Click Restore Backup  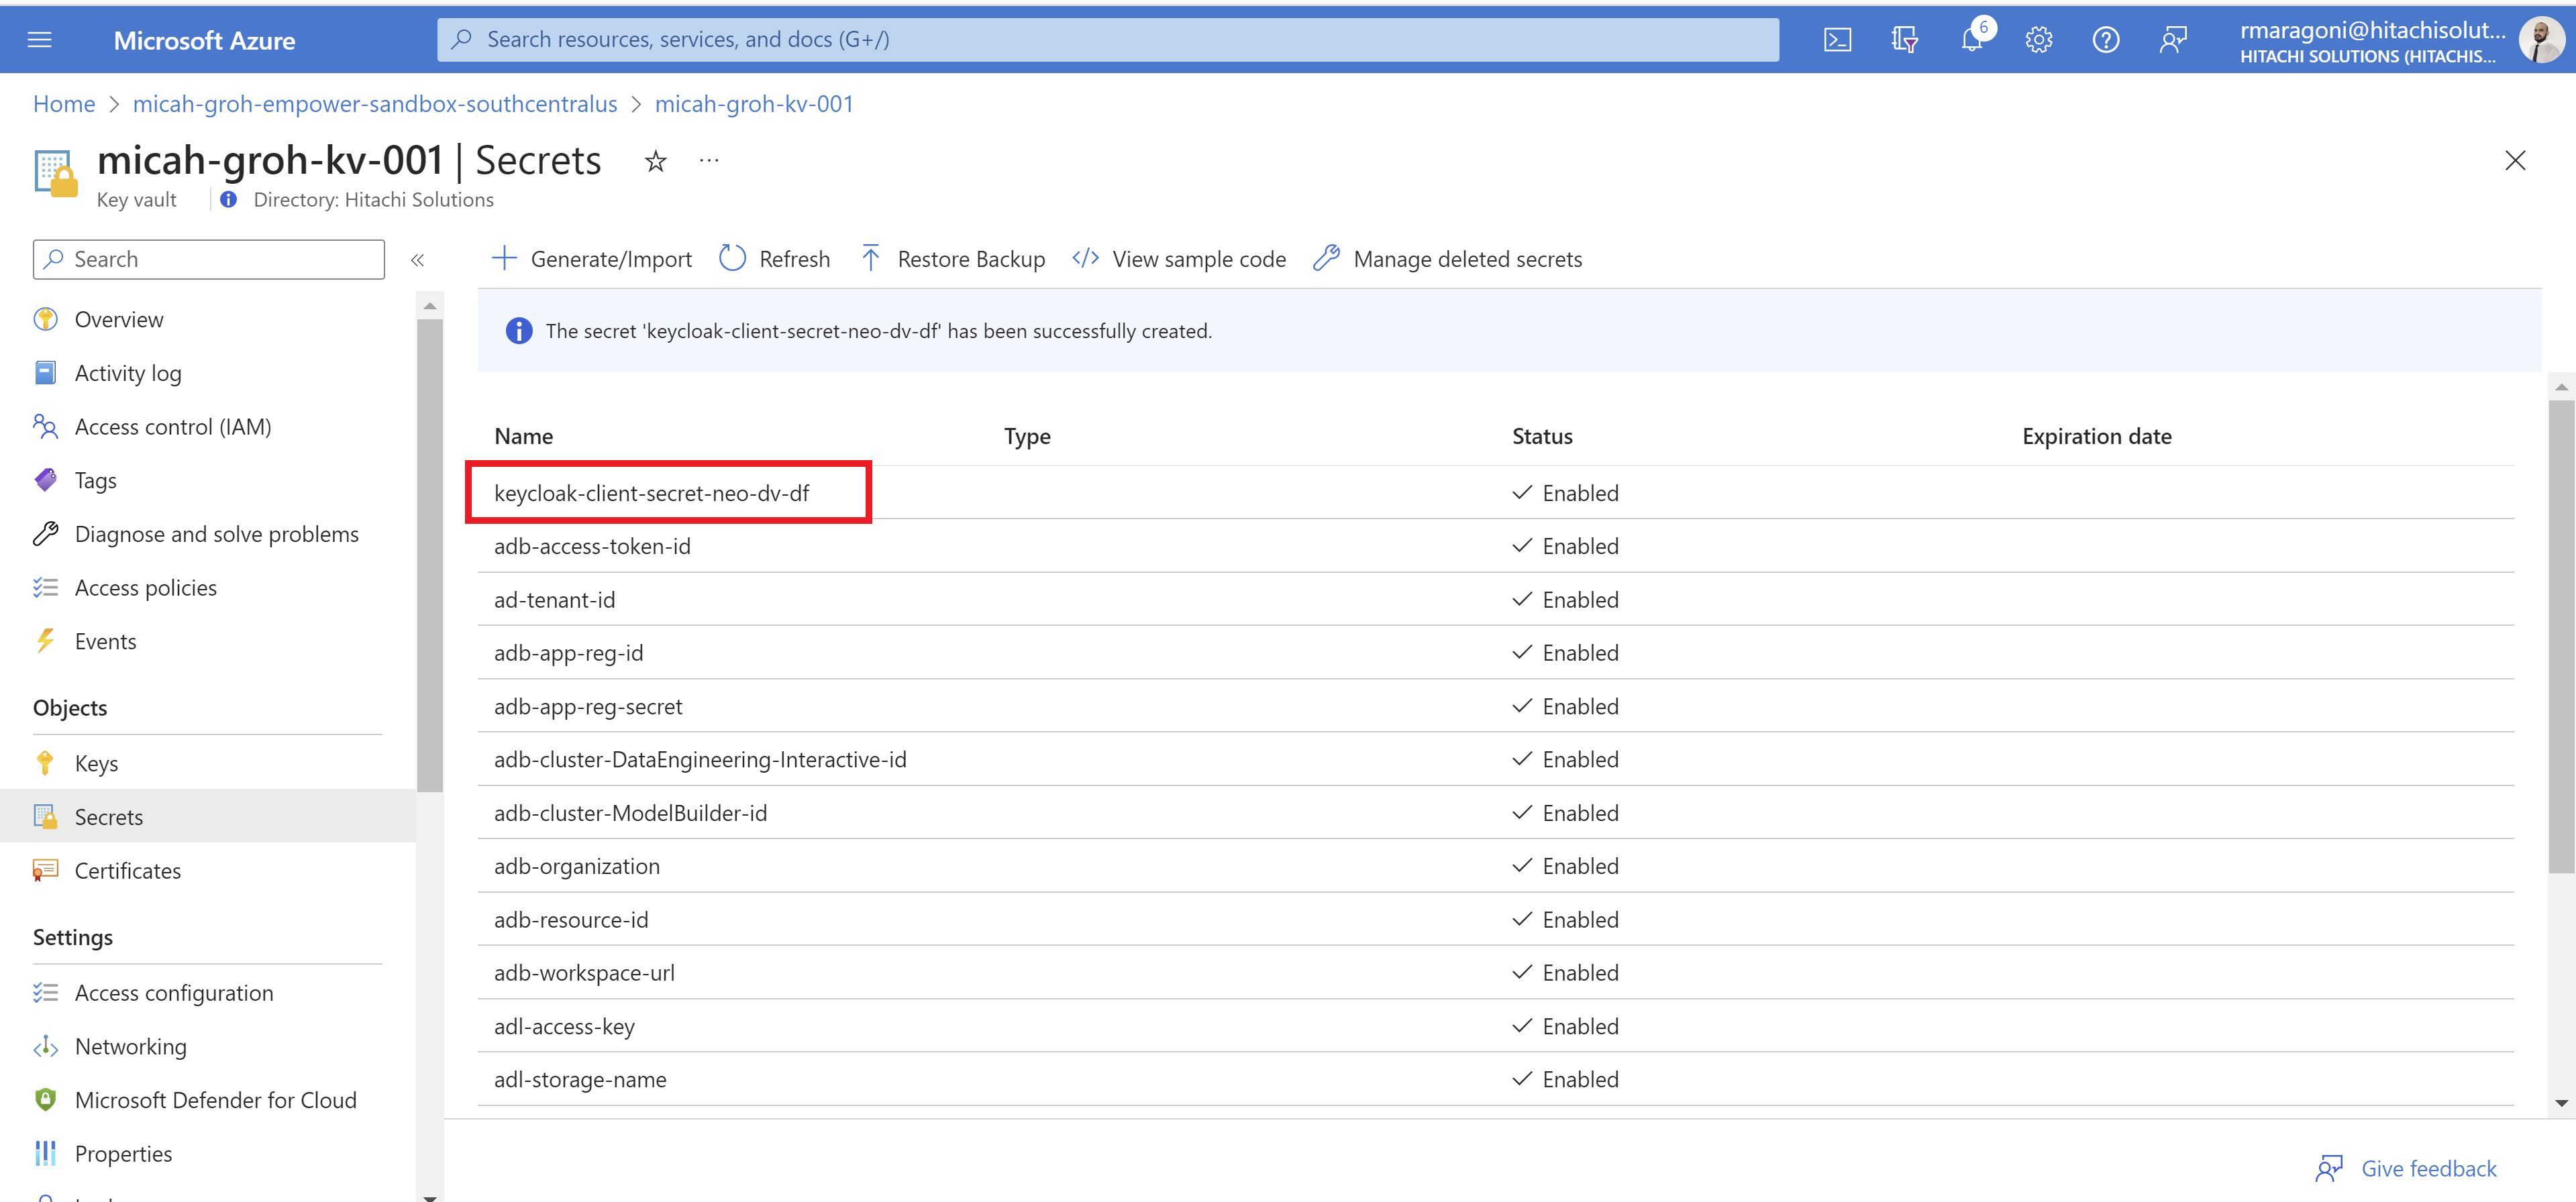tap(952, 259)
